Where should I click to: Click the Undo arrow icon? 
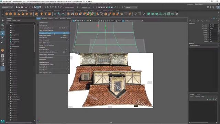[x=25, y=7]
